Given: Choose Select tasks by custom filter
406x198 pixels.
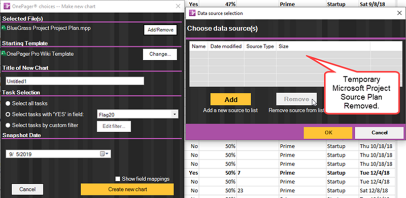Looking at the screenshot, I should tap(8, 126).
